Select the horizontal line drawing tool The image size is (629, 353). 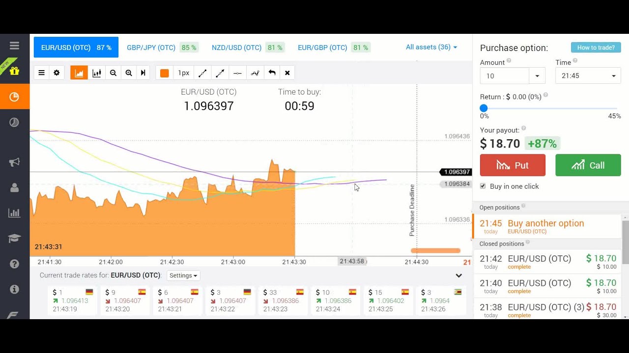(x=237, y=73)
